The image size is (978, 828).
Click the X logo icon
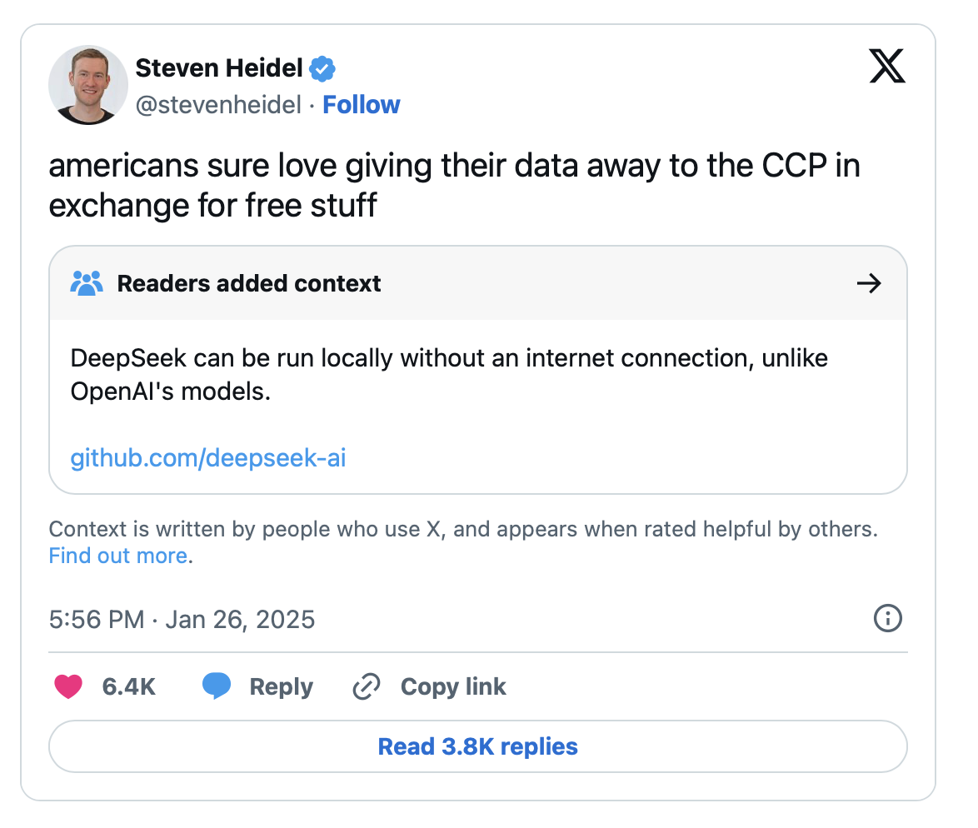click(x=887, y=66)
